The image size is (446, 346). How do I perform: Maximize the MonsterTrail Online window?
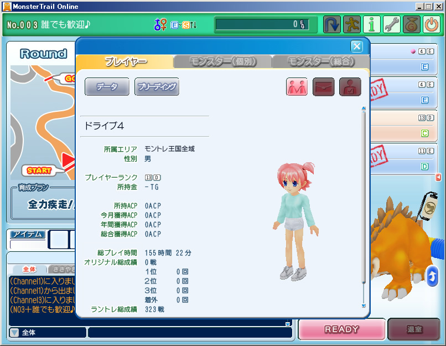pos(429,6)
